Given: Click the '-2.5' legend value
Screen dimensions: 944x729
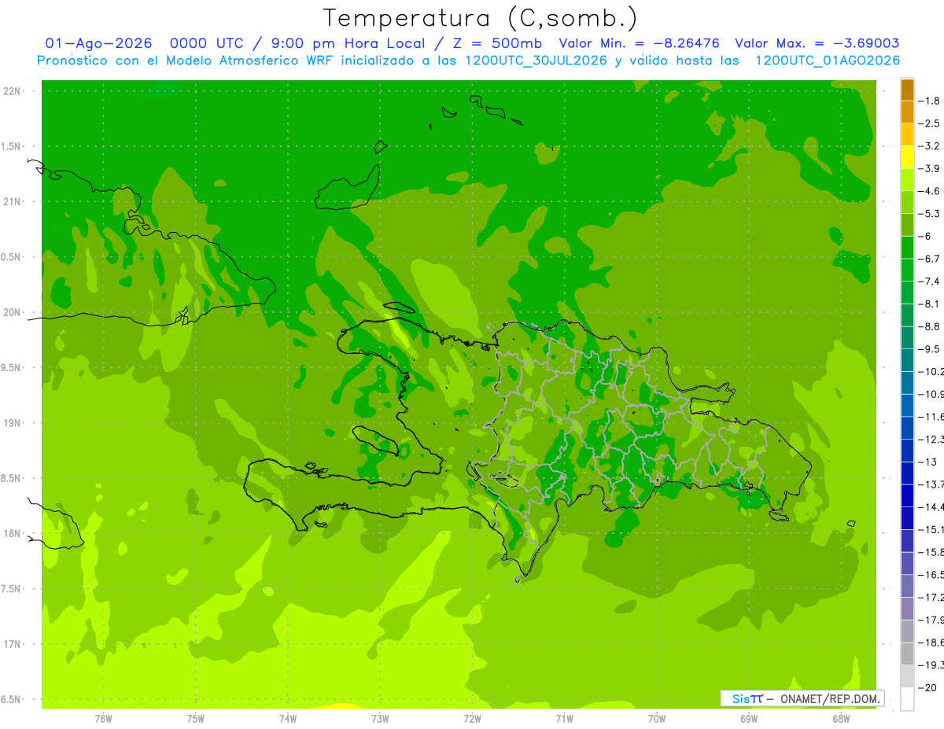Looking at the screenshot, I should pyautogui.click(x=929, y=123).
